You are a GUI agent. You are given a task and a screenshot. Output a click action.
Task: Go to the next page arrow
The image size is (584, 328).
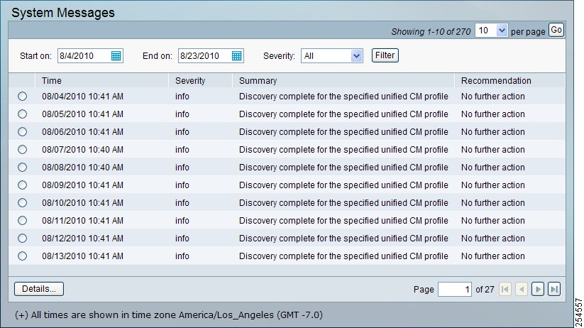(538, 289)
